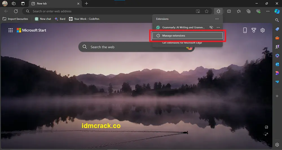Open more actions for Grammarly
Screen dimensions: 282x150
(x=218, y=27)
